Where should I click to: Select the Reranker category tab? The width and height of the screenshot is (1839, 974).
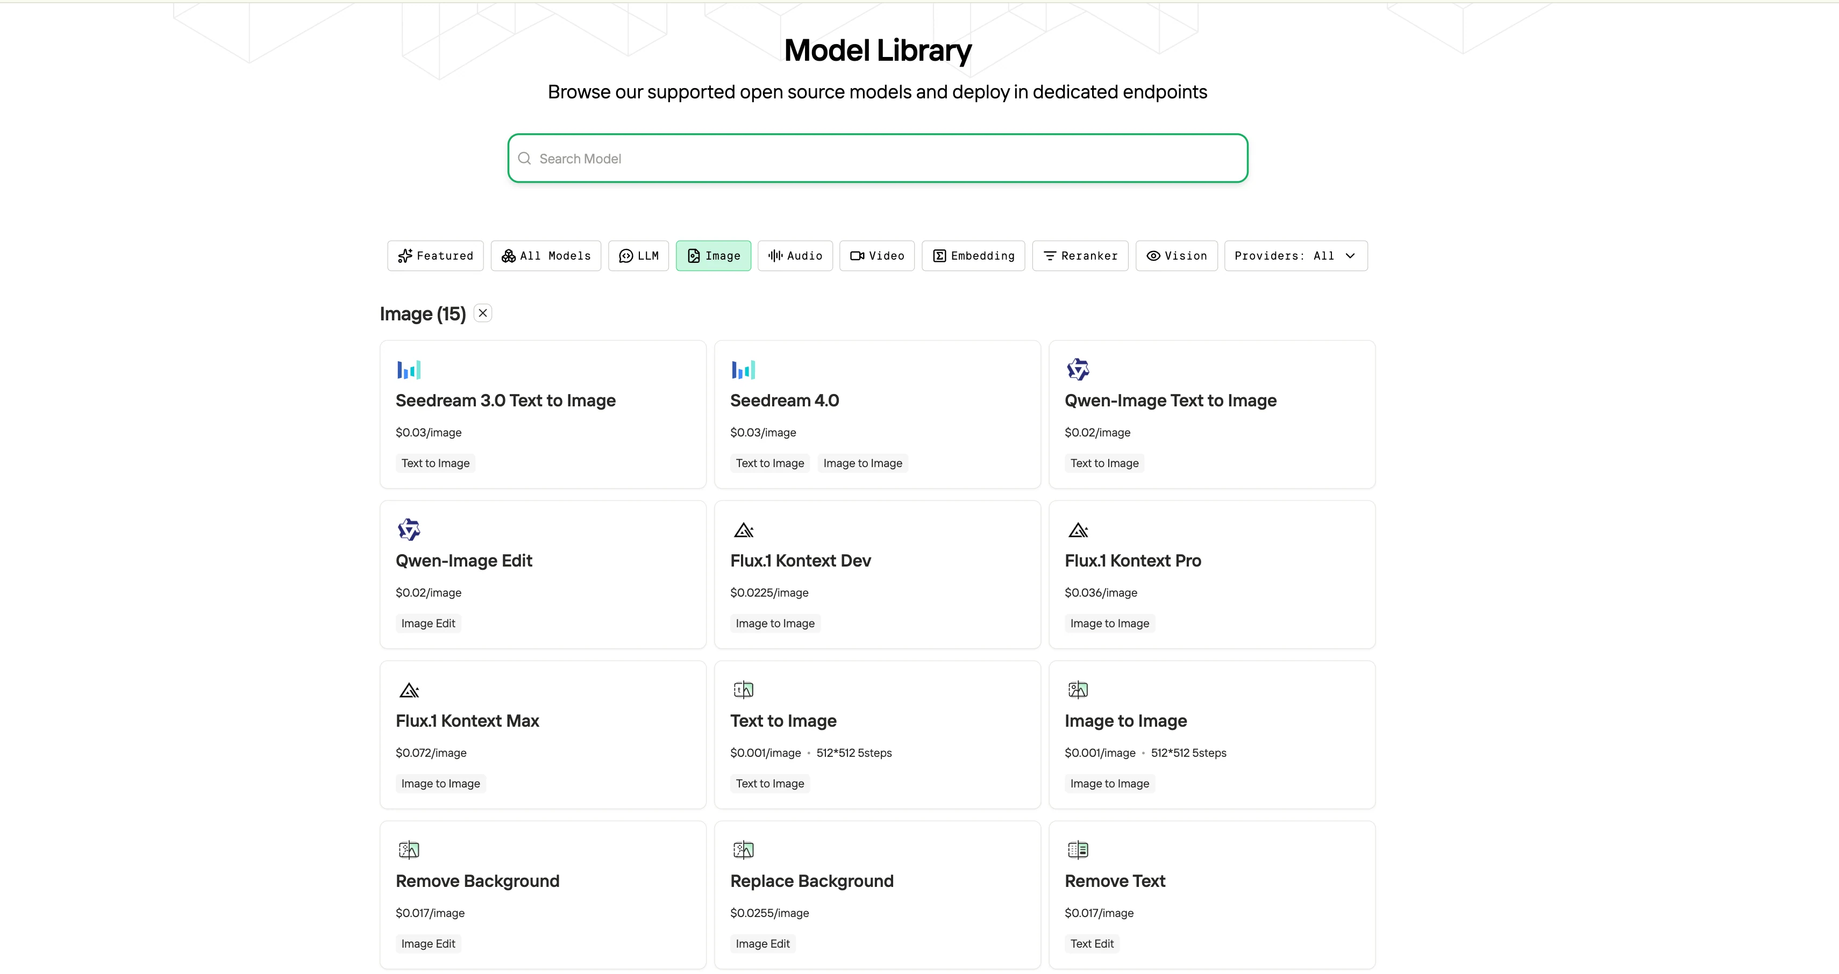pyautogui.click(x=1080, y=255)
